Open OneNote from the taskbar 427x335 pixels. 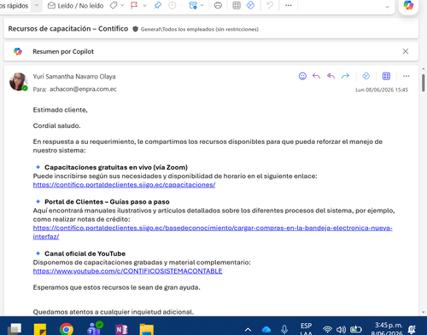pos(121,330)
